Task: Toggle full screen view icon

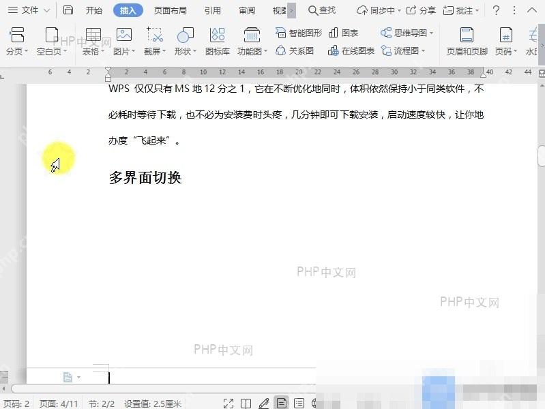Action: (x=229, y=404)
